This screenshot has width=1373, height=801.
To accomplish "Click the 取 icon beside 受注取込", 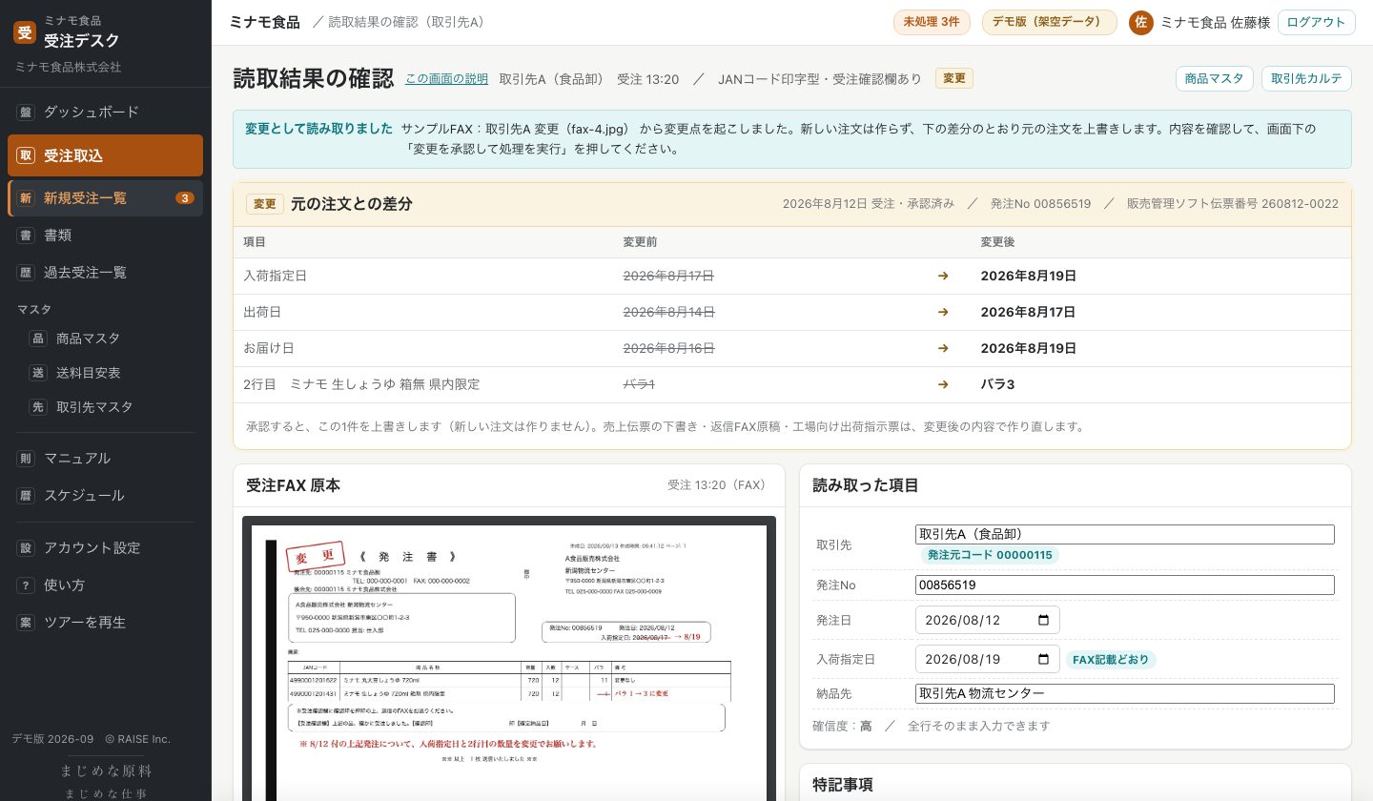I will (26, 156).
